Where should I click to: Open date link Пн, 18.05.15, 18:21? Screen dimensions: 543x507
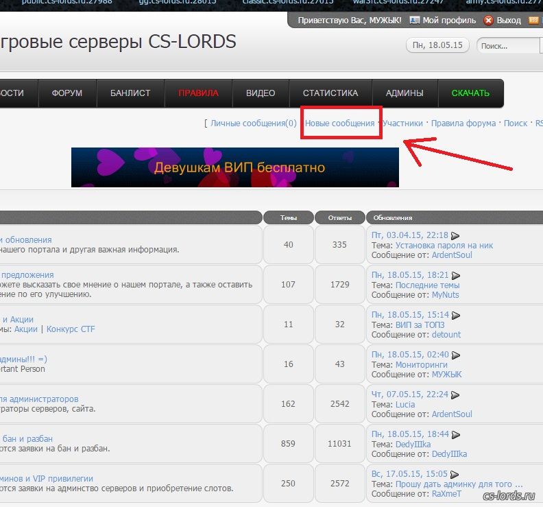[410, 275]
